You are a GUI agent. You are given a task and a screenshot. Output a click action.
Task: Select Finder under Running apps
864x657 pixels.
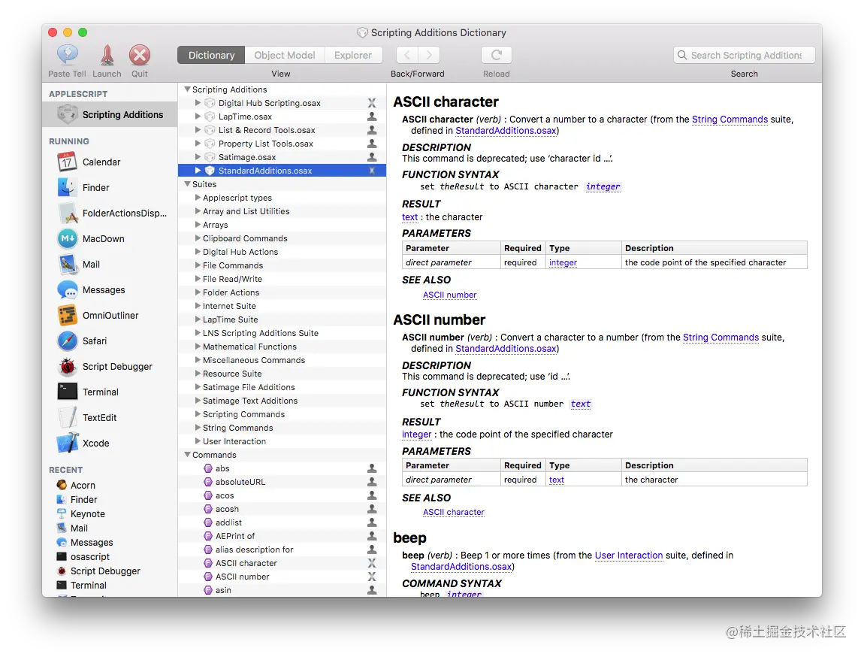coord(110,187)
